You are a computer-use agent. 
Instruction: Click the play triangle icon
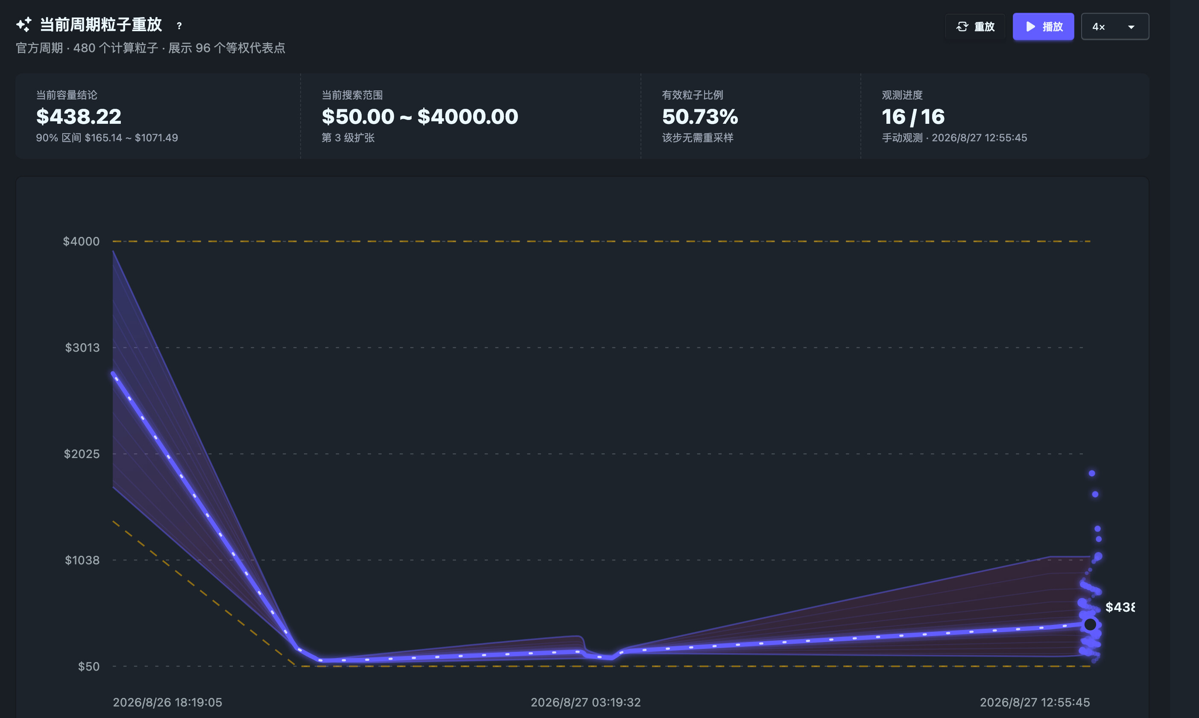pos(1031,26)
